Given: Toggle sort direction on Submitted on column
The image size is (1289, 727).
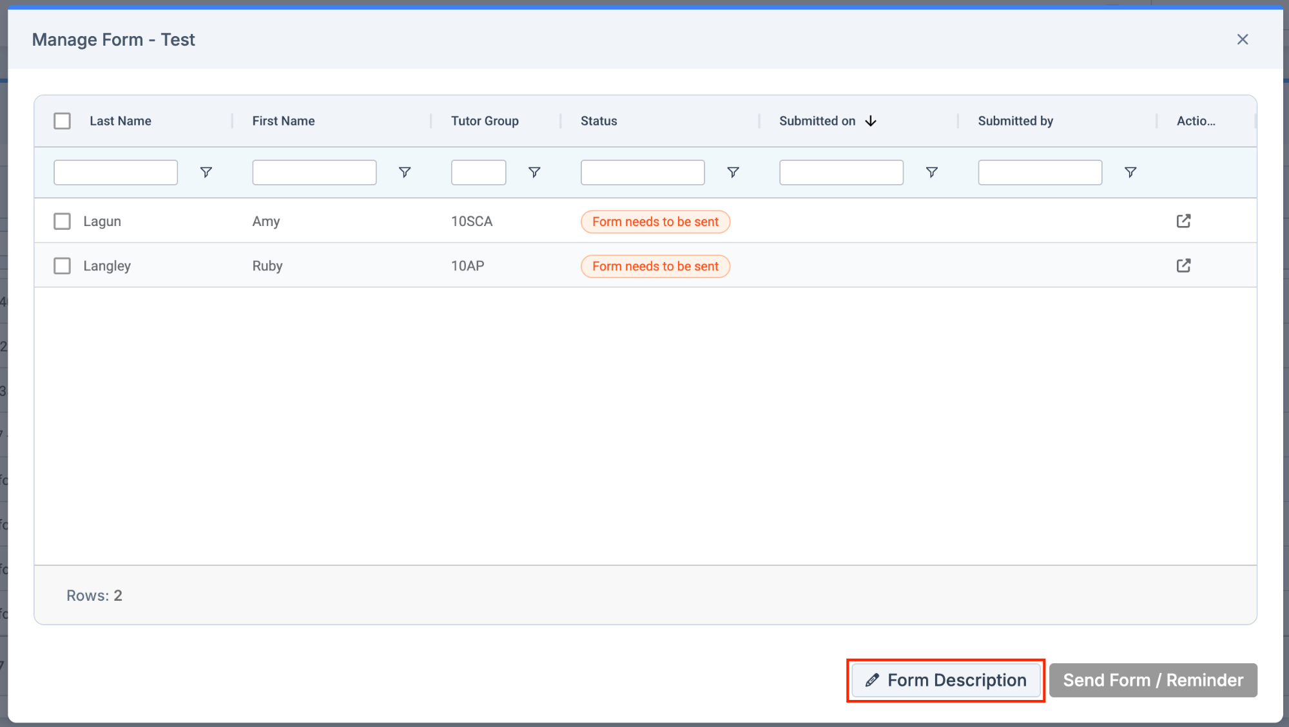Looking at the screenshot, I should [871, 121].
